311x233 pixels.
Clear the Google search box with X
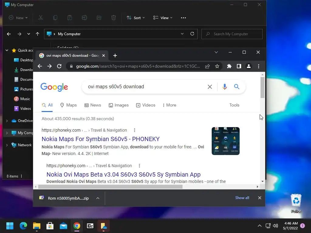click(x=210, y=86)
